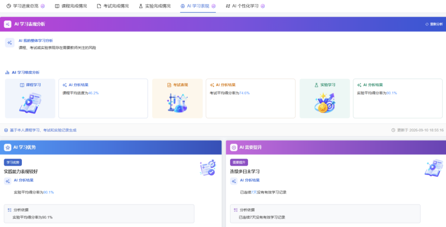
Task: Click the book-and-video illustration in 课程学习 card
Action: pyautogui.click(x=30, y=103)
